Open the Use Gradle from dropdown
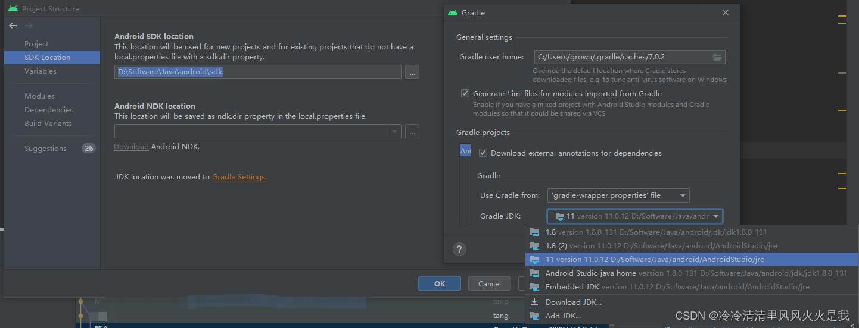This screenshot has height=328, width=859. coord(618,195)
